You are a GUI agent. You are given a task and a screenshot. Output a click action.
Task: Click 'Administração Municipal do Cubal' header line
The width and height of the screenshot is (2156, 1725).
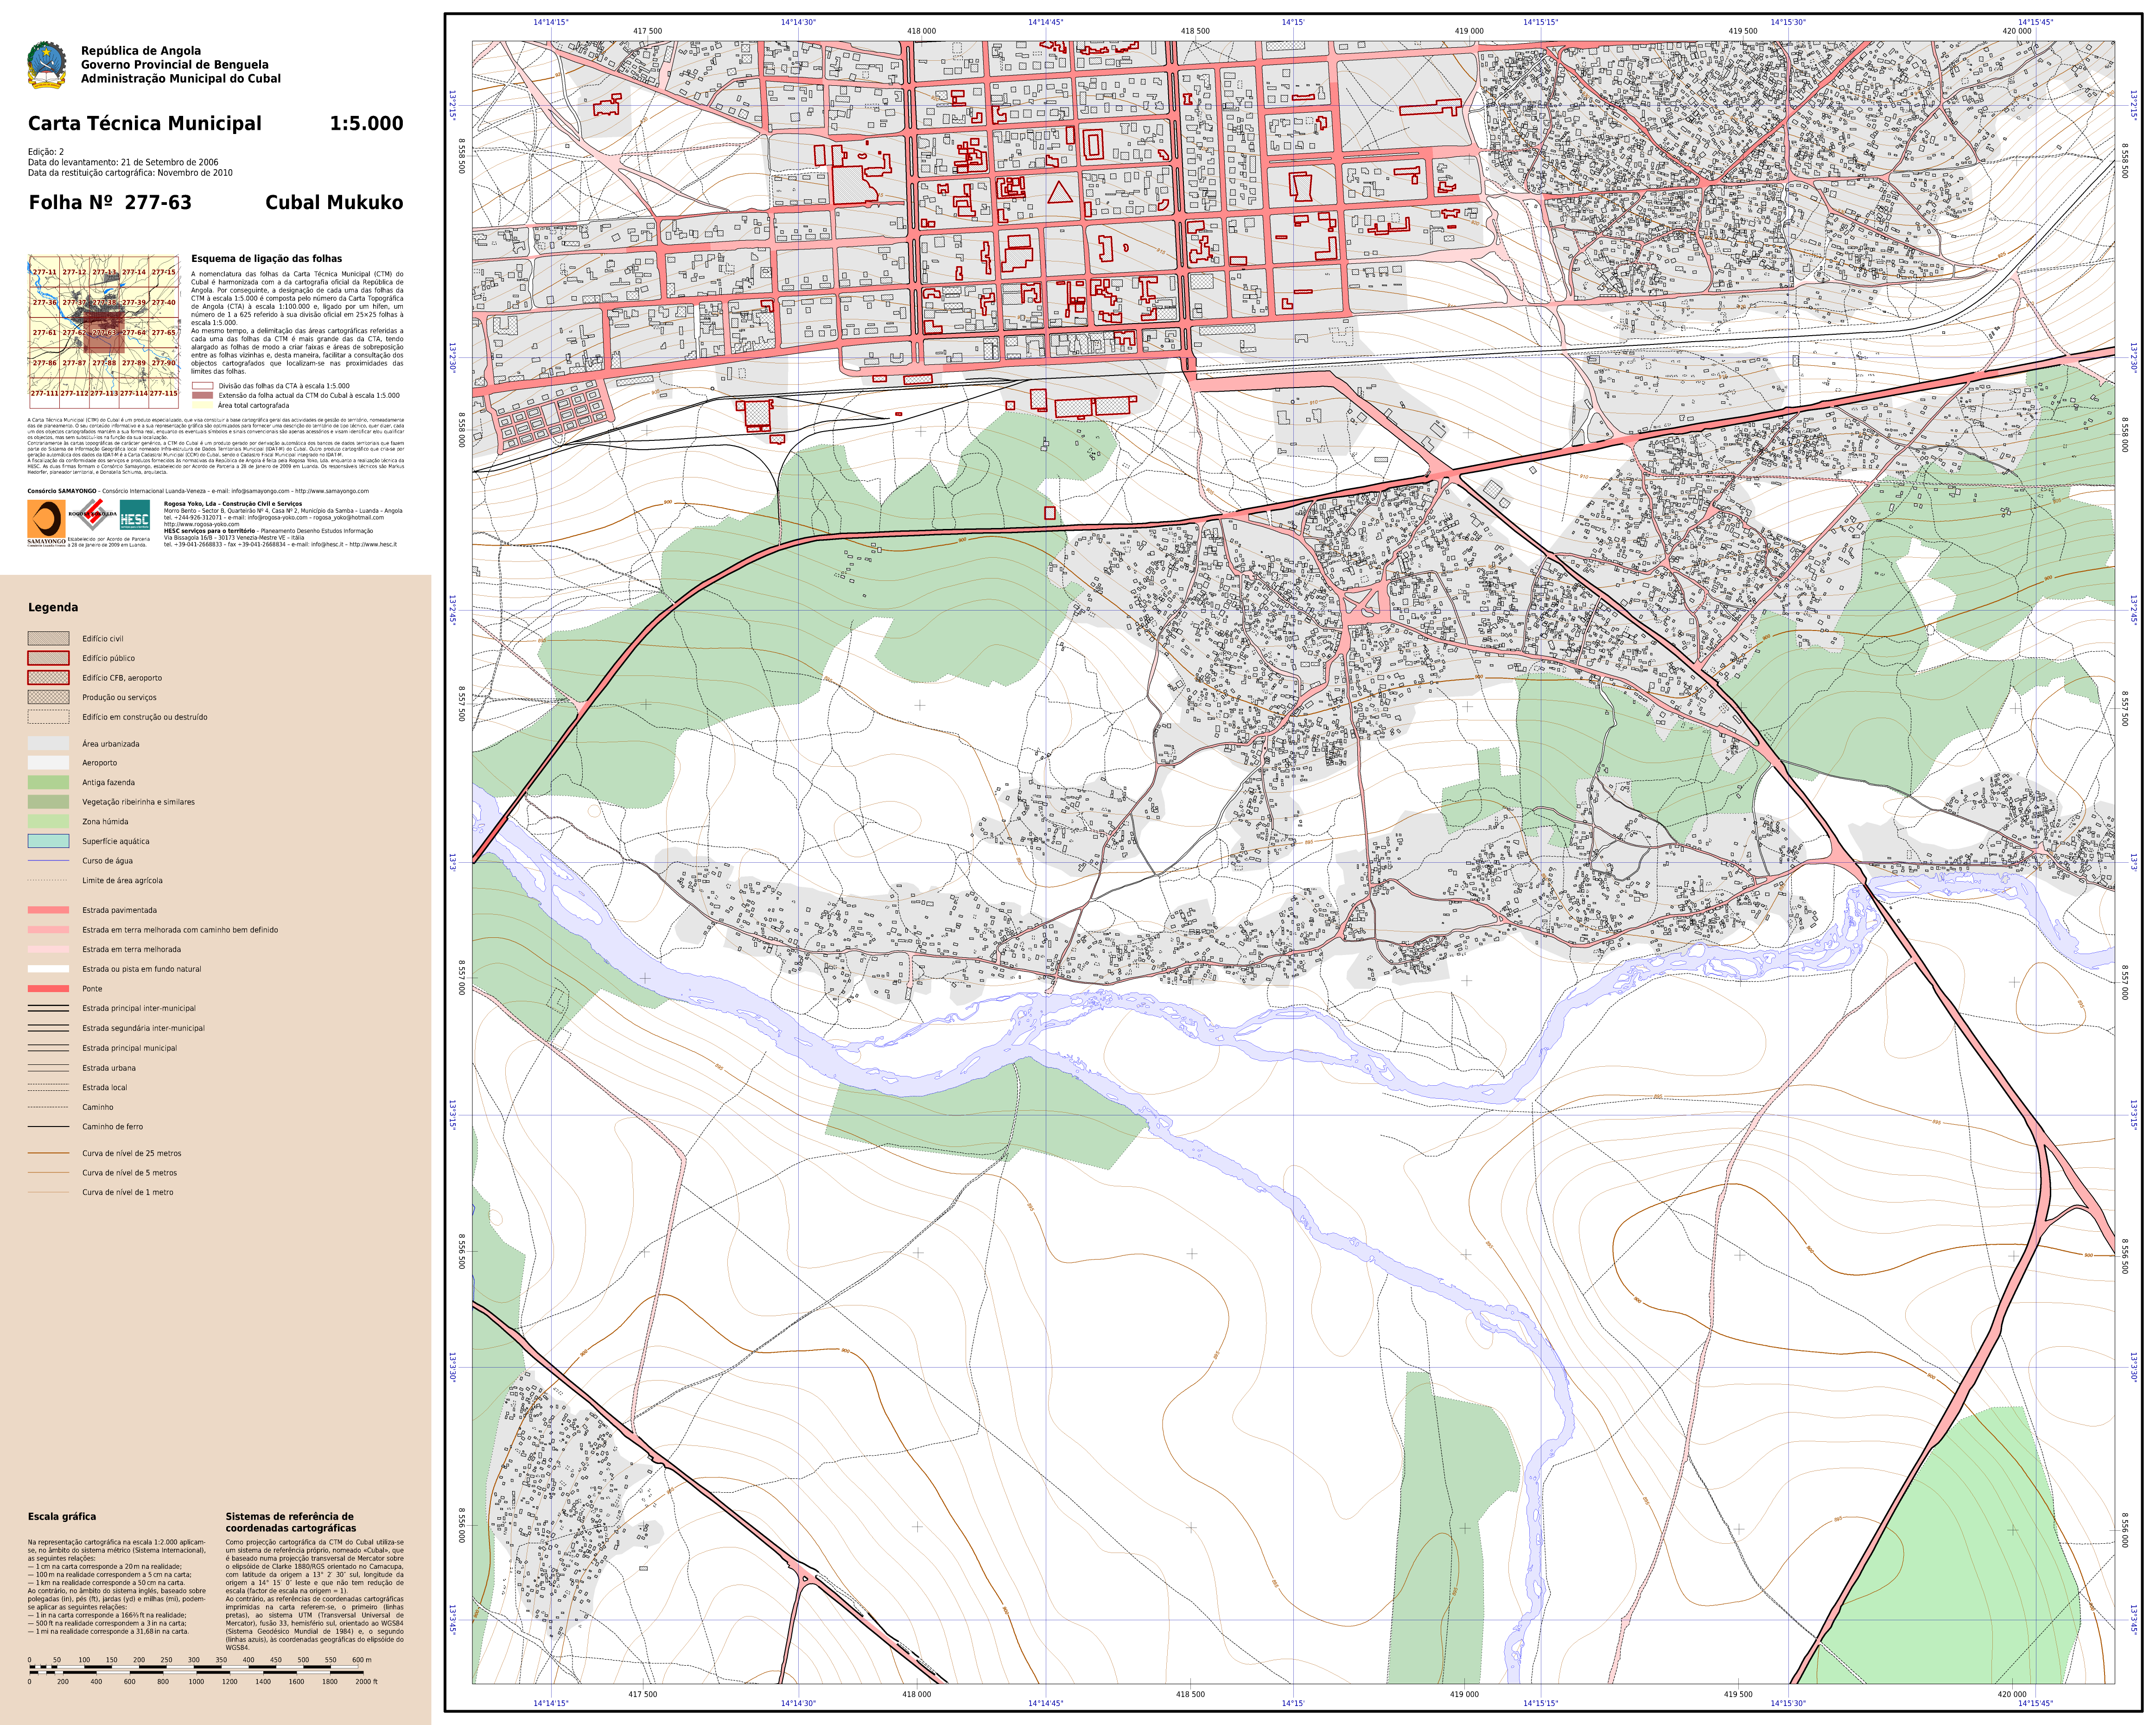pos(181,78)
